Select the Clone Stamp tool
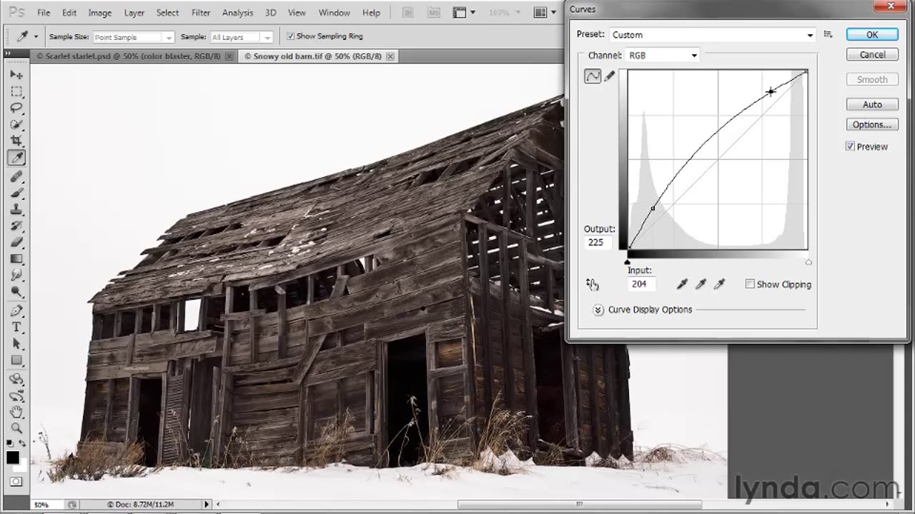This screenshot has width=915, height=514. point(16,209)
